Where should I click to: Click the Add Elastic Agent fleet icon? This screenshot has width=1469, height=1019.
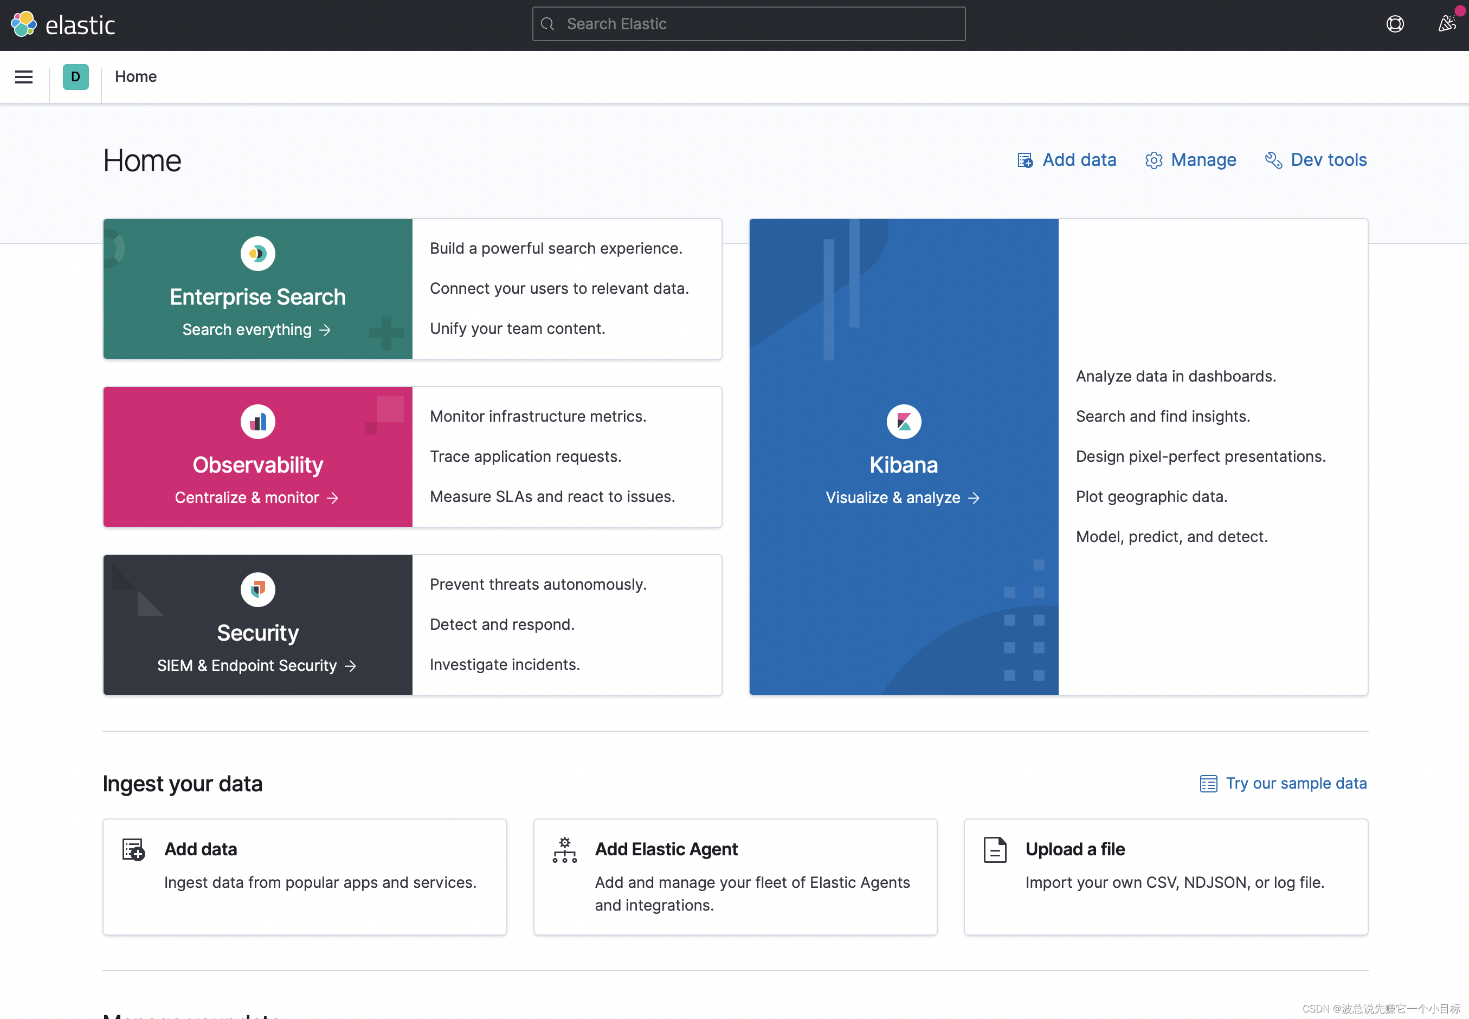(565, 850)
